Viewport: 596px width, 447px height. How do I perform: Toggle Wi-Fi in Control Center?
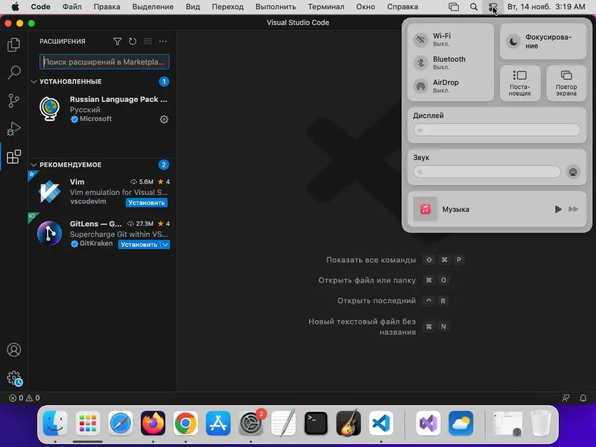tap(421, 40)
